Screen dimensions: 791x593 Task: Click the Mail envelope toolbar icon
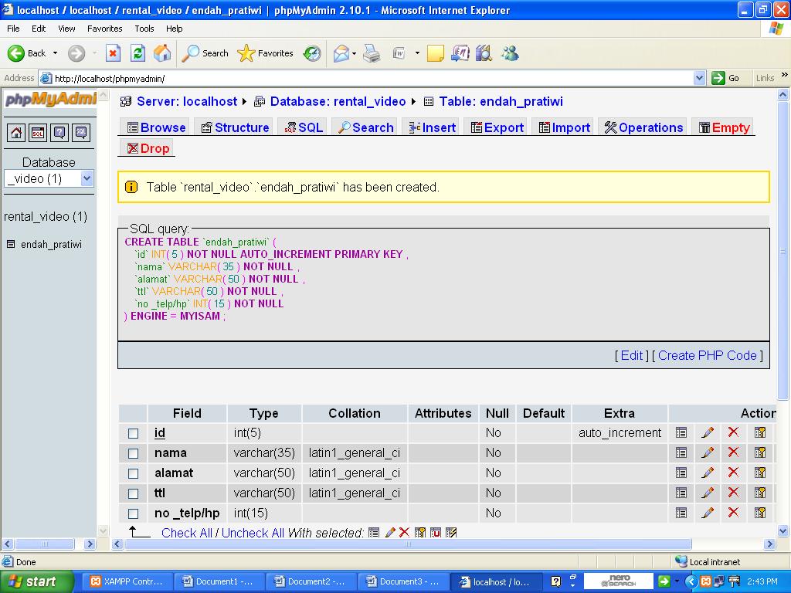pos(341,53)
